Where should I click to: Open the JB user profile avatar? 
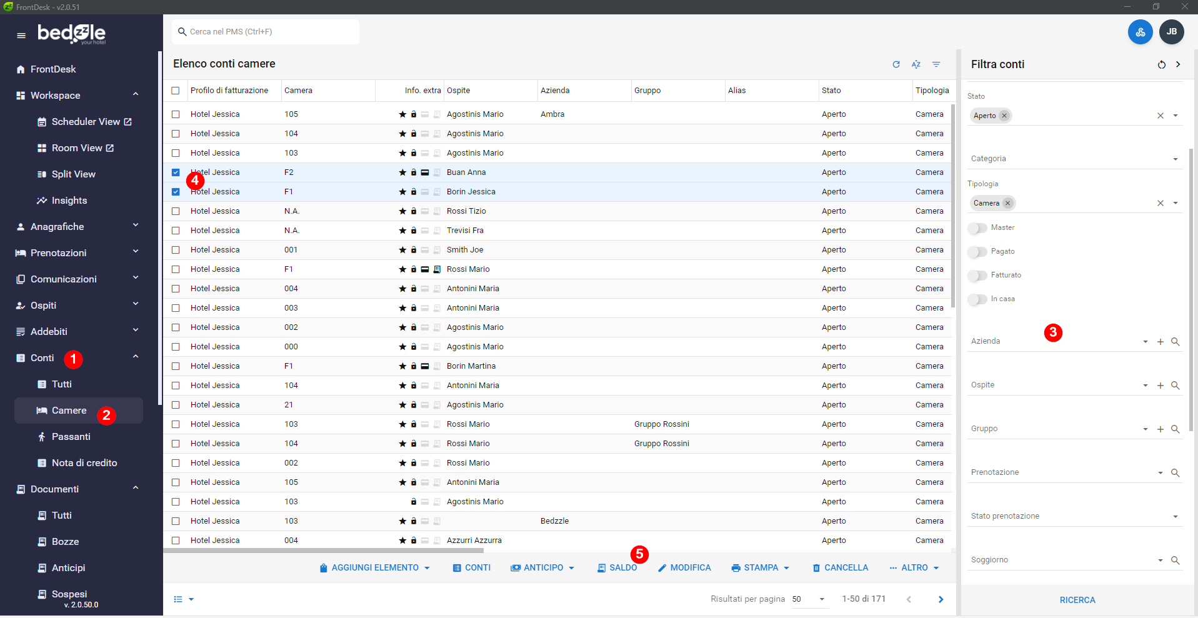pos(1171,32)
